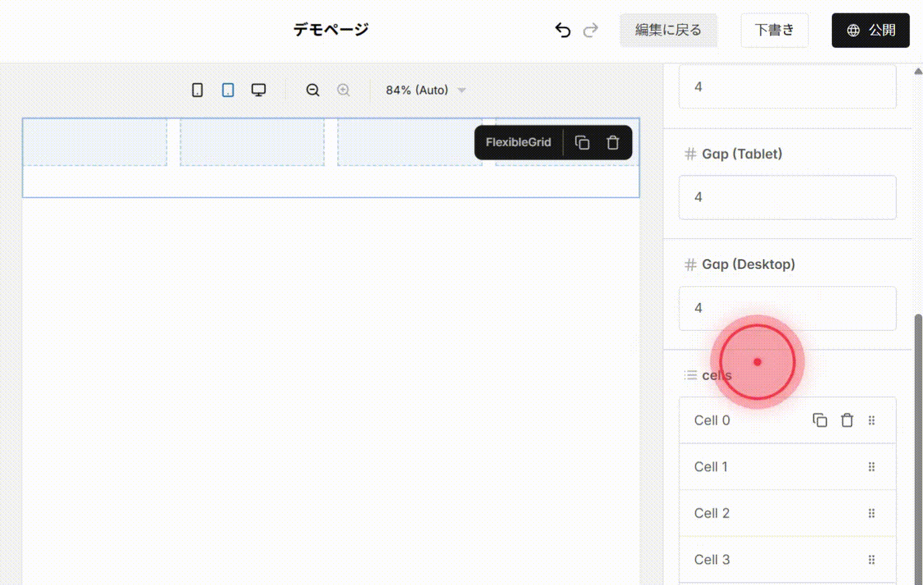Click the zoom in magnifier icon
The width and height of the screenshot is (923, 585).
coord(343,90)
